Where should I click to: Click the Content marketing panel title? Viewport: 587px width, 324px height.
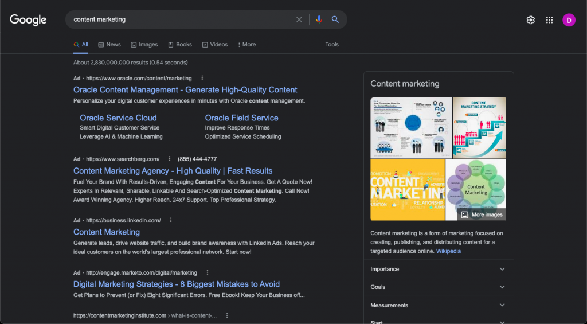click(405, 84)
